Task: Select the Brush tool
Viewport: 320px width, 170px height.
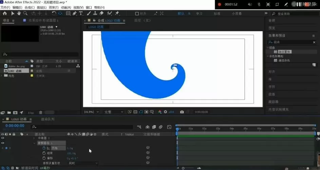Action: [x=89, y=14]
